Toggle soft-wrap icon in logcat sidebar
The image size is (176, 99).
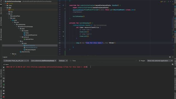[x=4, y=78]
